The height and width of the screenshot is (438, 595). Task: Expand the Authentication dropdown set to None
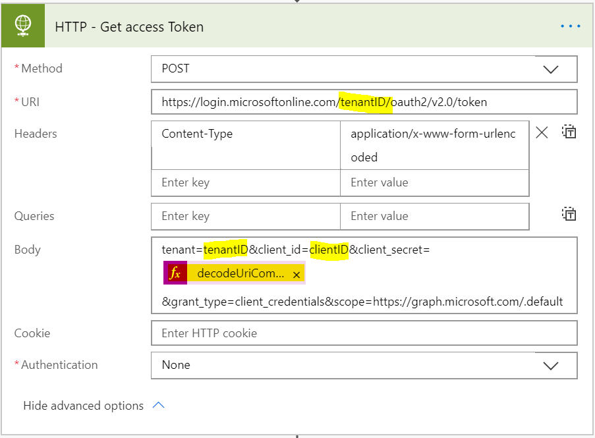click(364, 366)
